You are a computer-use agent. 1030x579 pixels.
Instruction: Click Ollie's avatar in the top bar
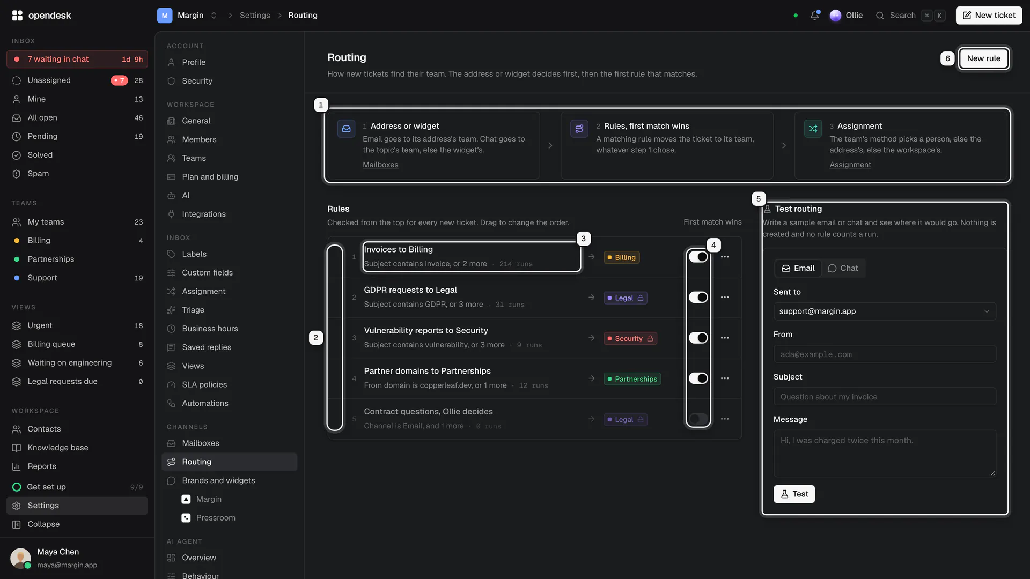pyautogui.click(x=835, y=16)
